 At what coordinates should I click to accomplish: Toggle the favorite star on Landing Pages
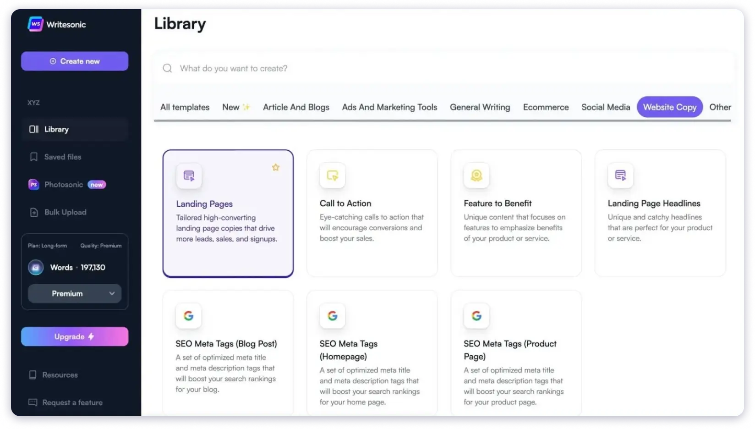[276, 167]
